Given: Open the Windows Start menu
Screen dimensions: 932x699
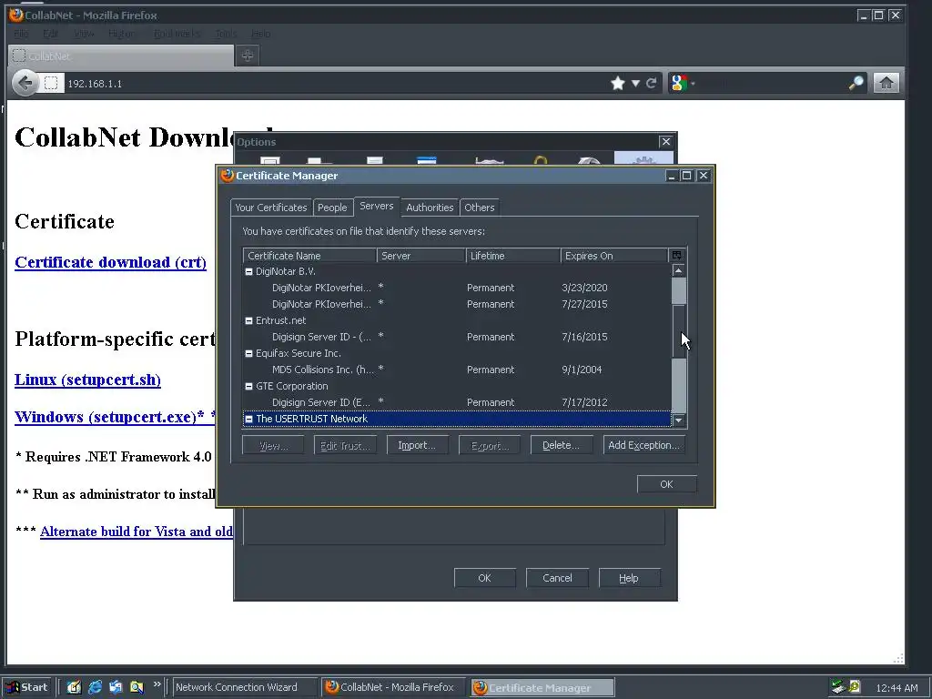Looking at the screenshot, I should point(26,687).
